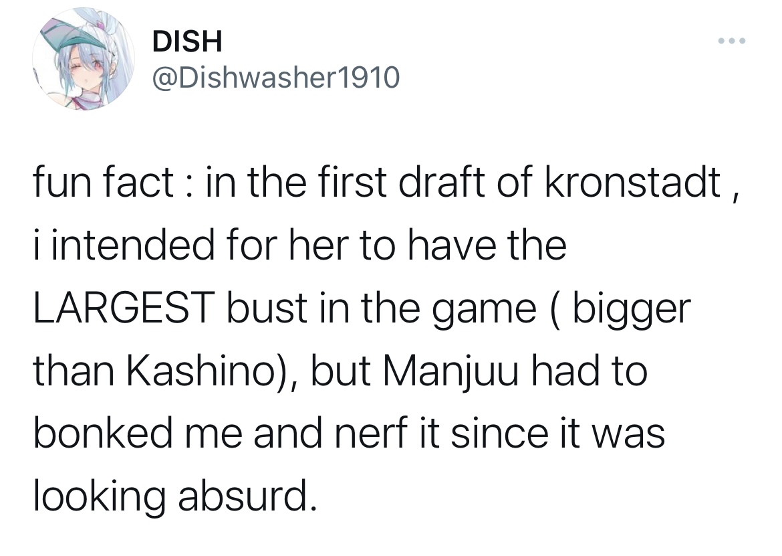Viewport: 782px width, 556px height.
Task: Open the DISH display name profile link
Action: pyautogui.click(x=187, y=41)
